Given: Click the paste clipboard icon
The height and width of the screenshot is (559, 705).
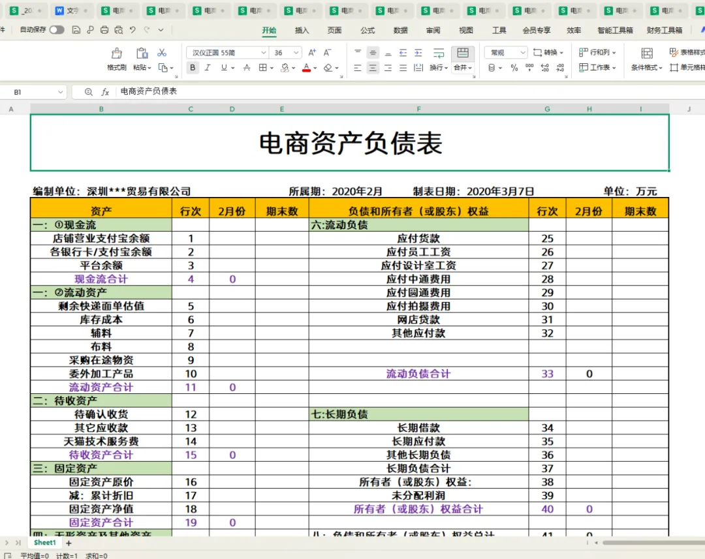Looking at the screenshot, I should click(x=142, y=53).
